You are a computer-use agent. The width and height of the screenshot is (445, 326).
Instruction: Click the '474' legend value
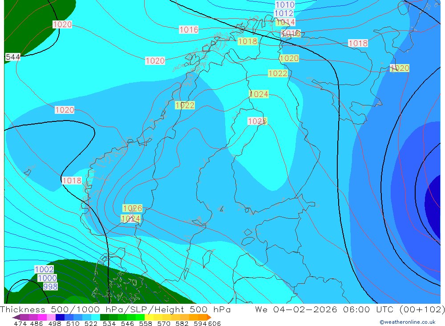[20, 323]
